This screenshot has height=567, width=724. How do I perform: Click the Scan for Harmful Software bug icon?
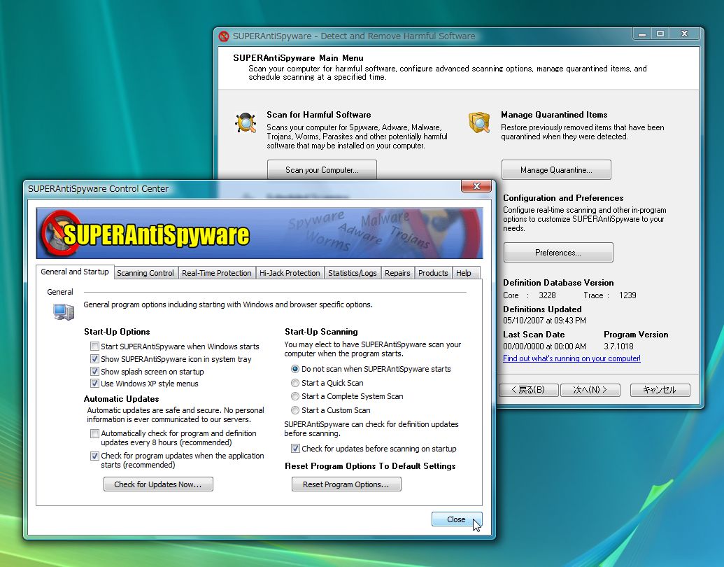[x=246, y=123]
